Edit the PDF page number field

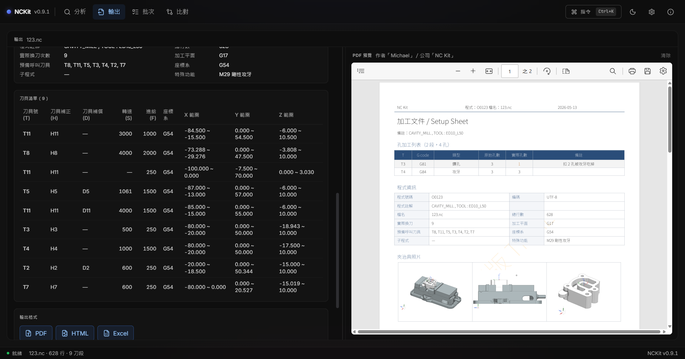(x=509, y=71)
